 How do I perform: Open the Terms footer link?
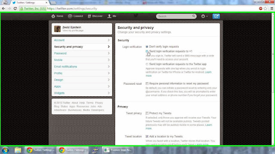pos(90,103)
